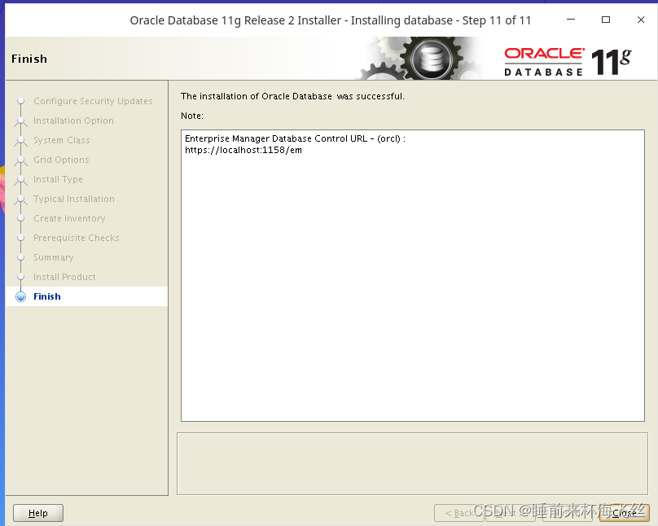The height and width of the screenshot is (526, 658).
Task: Select the System Class step bullet
Action: point(20,140)
